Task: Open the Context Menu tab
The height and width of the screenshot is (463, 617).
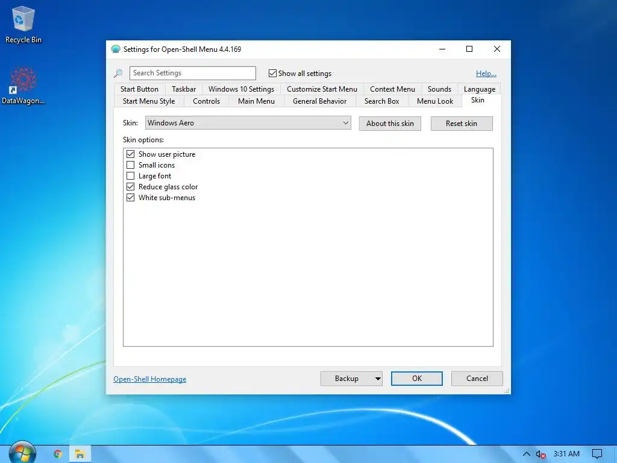Action: coord(392,89)
